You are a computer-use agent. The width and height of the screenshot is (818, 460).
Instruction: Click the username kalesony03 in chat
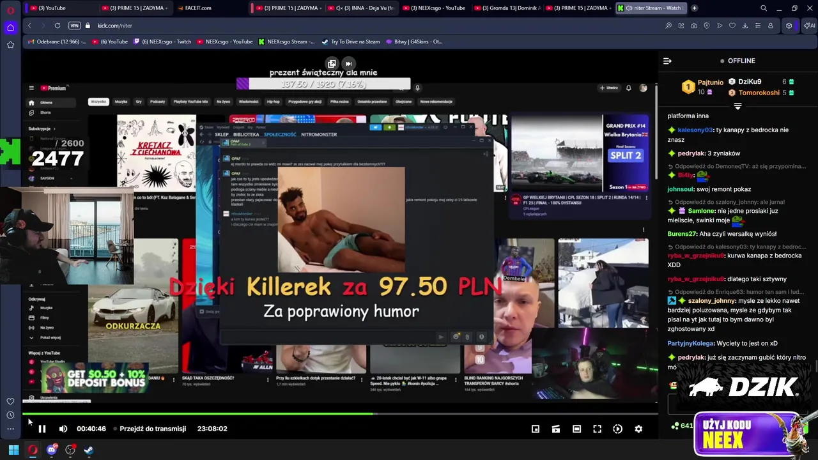695,130
